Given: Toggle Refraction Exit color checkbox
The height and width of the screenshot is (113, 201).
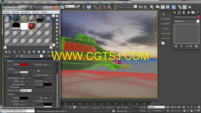Looking at the screenshot, I should point(53,104).
